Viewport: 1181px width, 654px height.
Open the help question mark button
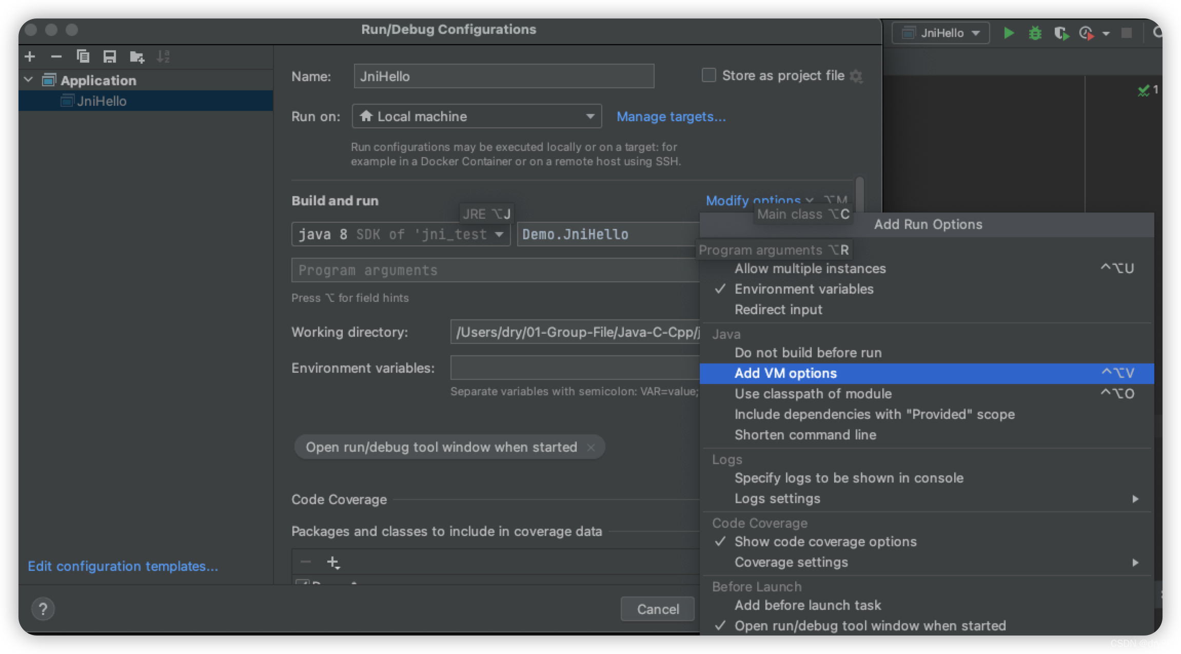click(x=43, y=609)
